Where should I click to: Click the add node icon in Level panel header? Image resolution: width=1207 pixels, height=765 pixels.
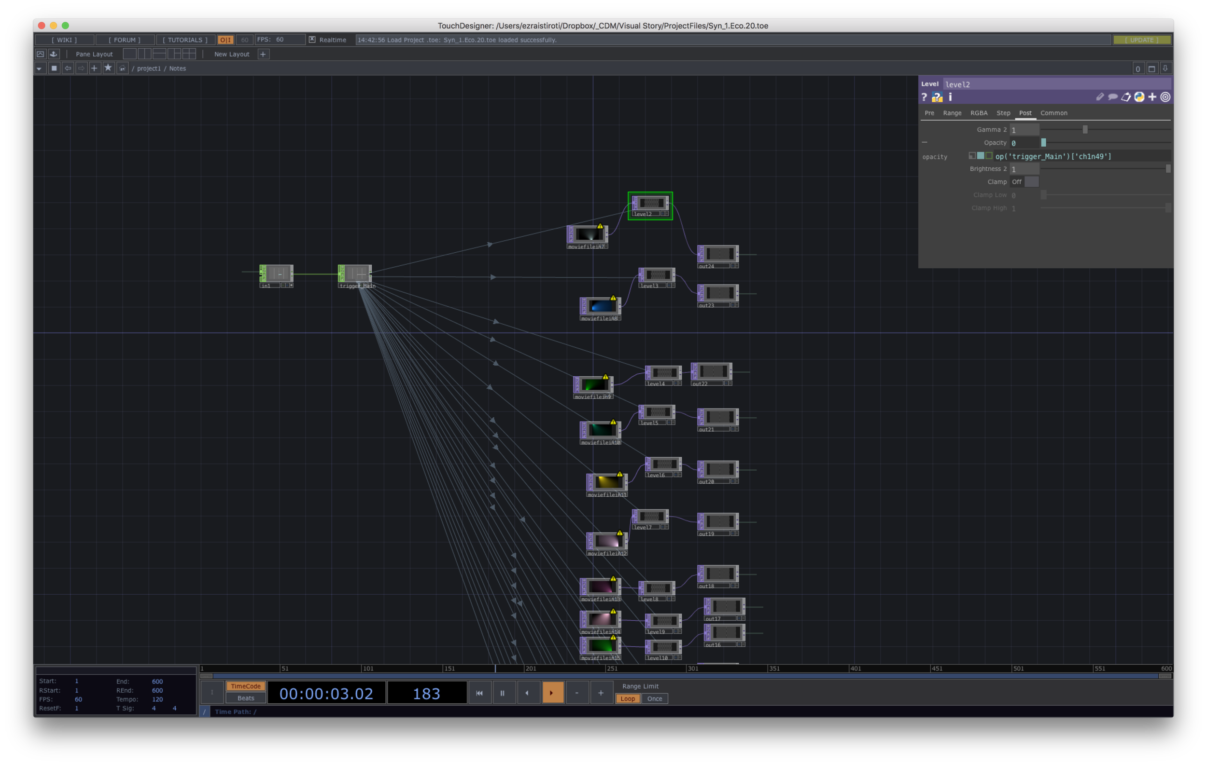click(1153, 97)
